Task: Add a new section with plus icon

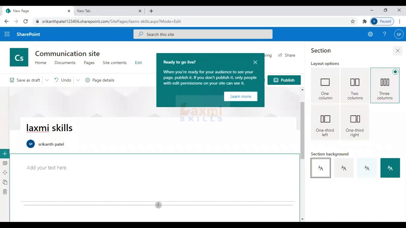Action: [x=5, y=154]
